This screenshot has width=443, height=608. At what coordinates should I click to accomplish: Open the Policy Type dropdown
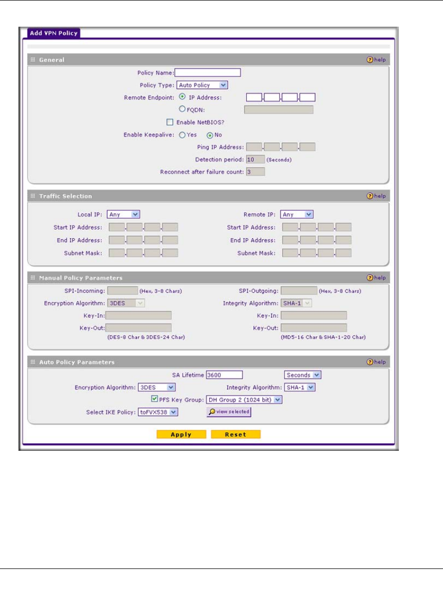202,85
